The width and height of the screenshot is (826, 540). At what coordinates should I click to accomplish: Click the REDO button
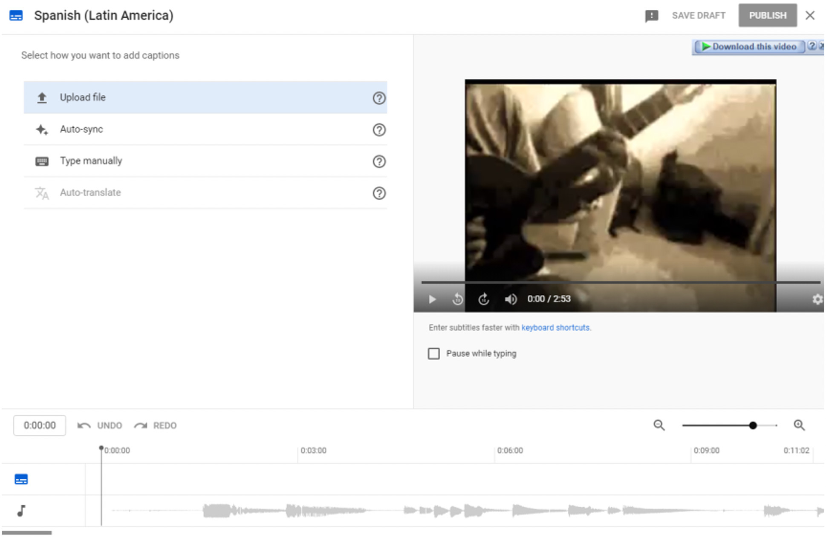pos(156,425)
